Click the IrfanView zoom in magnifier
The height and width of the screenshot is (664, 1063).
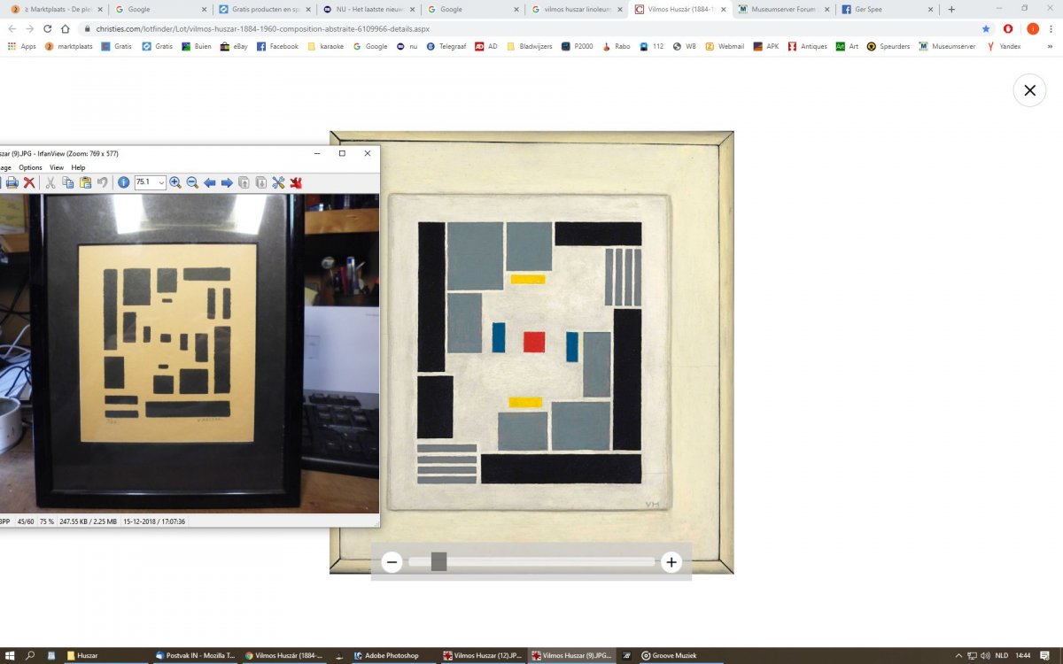175,182
